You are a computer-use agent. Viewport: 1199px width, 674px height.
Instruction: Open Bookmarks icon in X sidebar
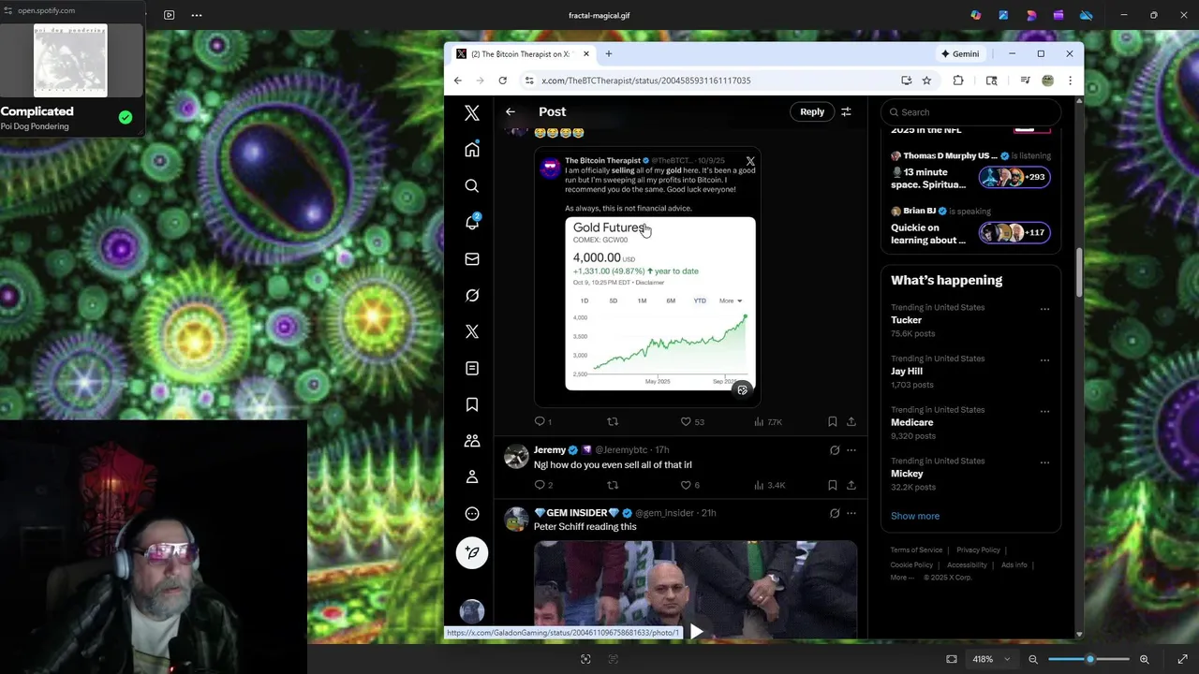(472, 404)
